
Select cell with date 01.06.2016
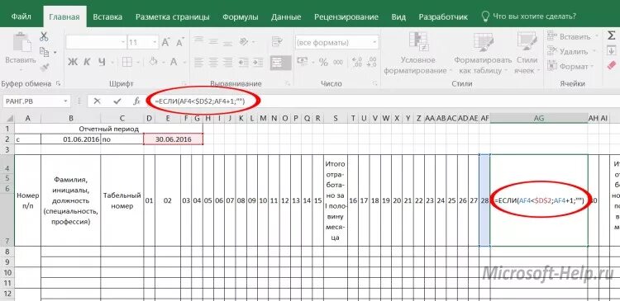pos(71,139)
